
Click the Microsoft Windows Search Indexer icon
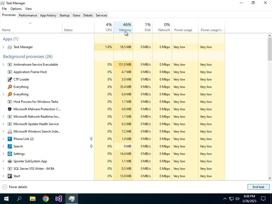click(10, 131)
